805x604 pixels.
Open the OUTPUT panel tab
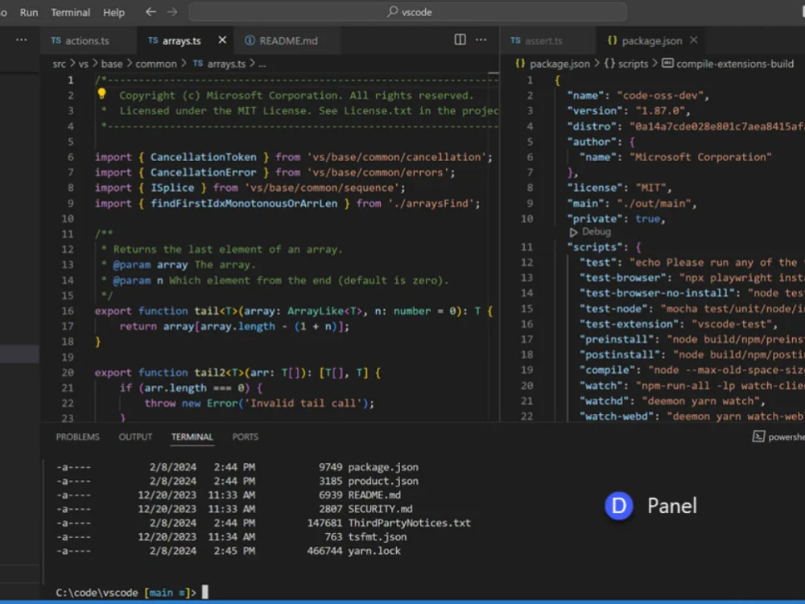[x=135, y=436]
